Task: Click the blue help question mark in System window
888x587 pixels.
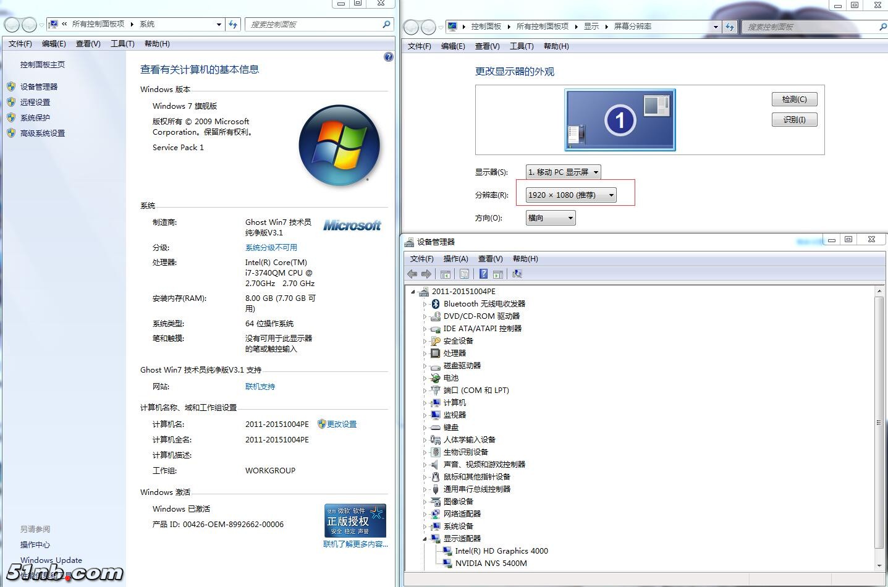Action: point(388,57)
